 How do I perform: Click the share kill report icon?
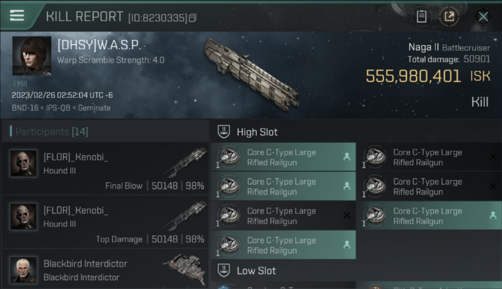(449, 17)
